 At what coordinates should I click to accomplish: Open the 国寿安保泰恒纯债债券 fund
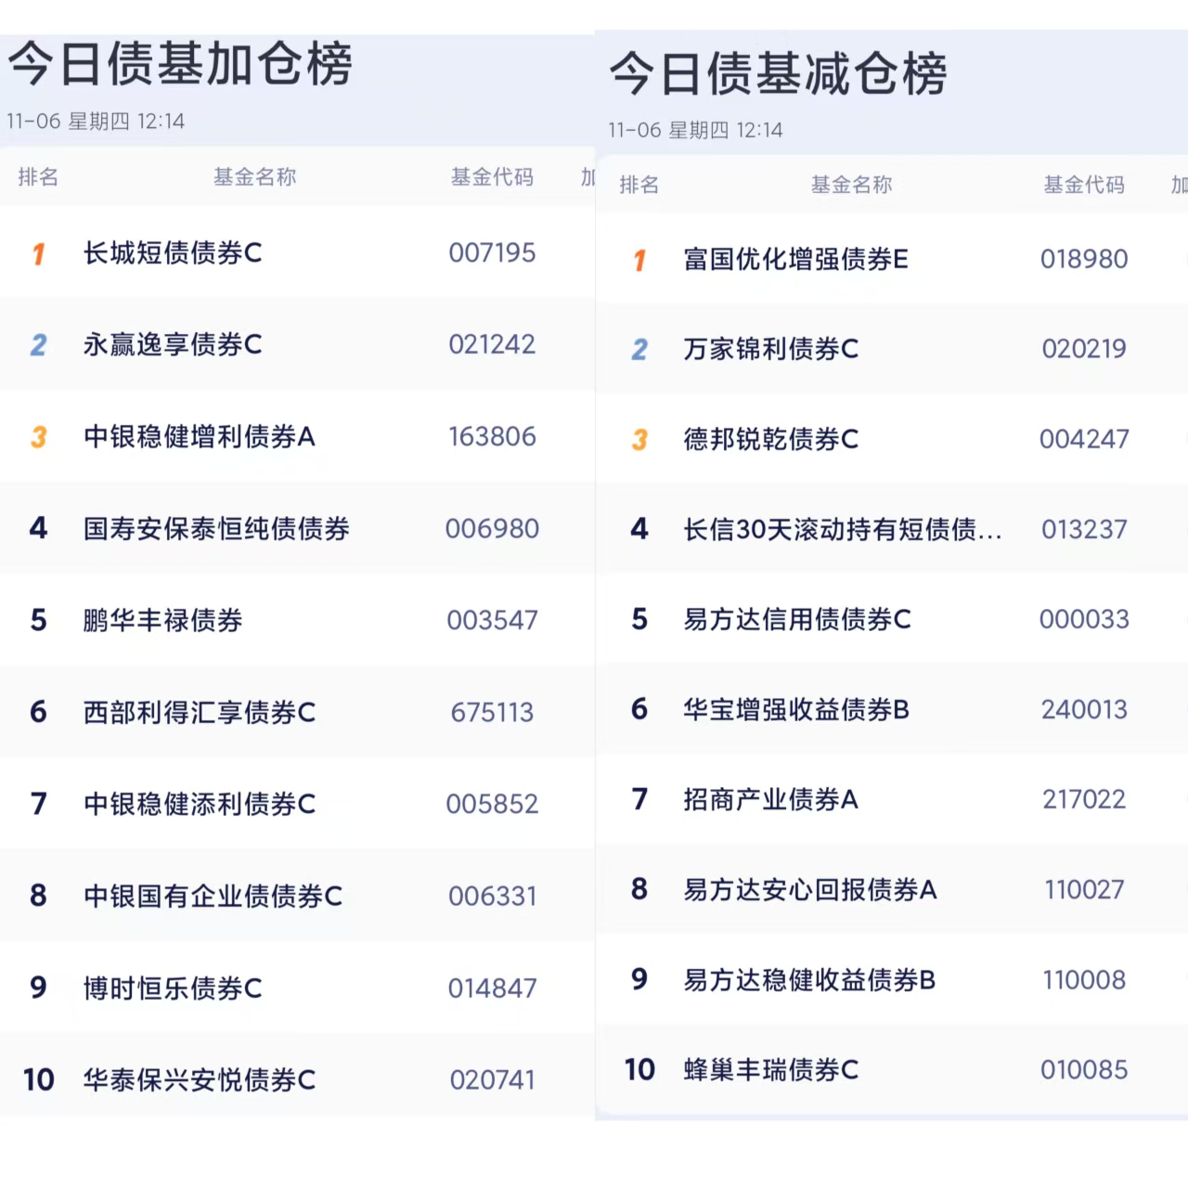(x=216, y=529)
